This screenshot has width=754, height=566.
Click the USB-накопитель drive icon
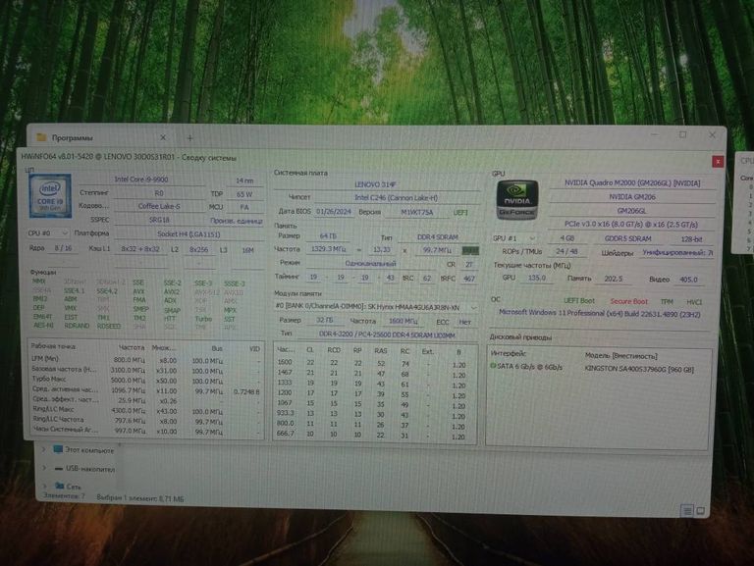click(59, 469)
